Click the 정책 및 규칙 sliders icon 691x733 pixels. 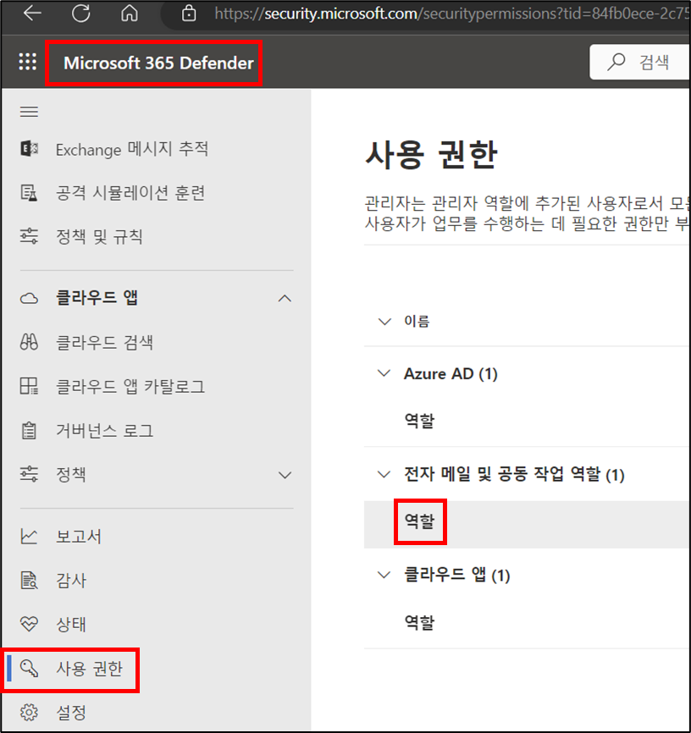click(29, 236)
